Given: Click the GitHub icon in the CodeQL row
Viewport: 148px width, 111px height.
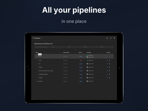Looking at the screenshot, I should coord(87,78).
